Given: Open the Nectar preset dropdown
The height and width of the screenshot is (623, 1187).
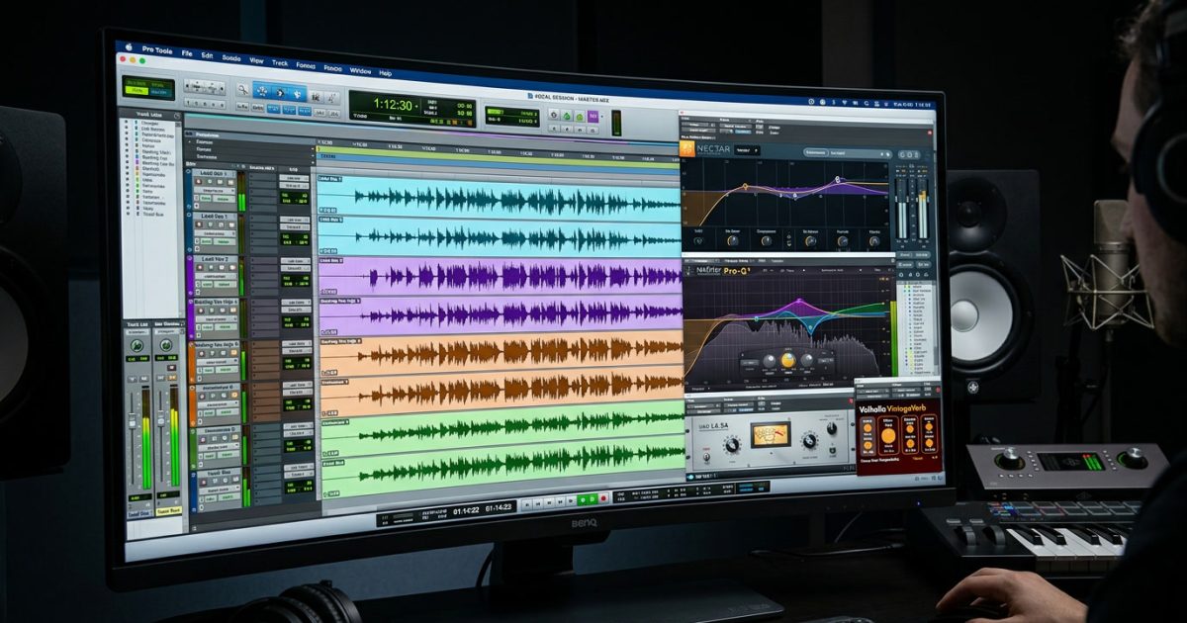Looking at the screenshot, I should tap(748, 150).
